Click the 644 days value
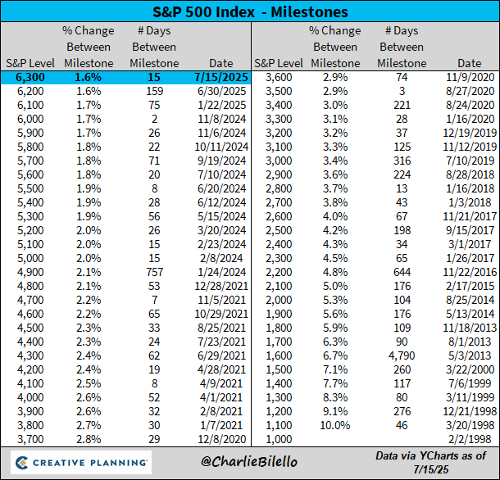This screenshot has height=480, width=500. tap(402, 272)
